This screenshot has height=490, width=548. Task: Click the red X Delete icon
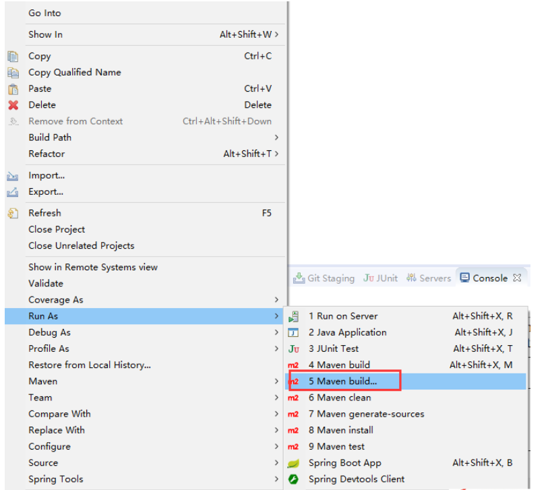[13, 105]
